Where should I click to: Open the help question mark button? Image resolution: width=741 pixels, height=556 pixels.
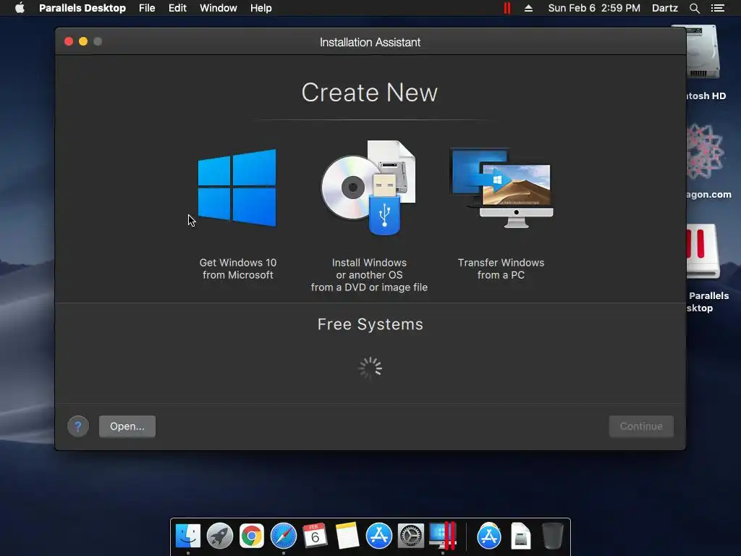click(x=78, y=426)
